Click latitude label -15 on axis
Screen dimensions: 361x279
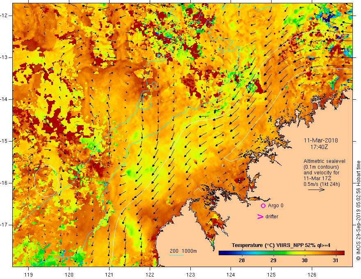[x=5, y=141]
